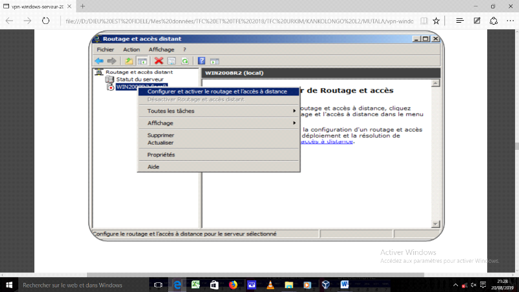Viewport: 519px width, 292px height.
Task: Add page to favorites with star icon
Action: 436,21
